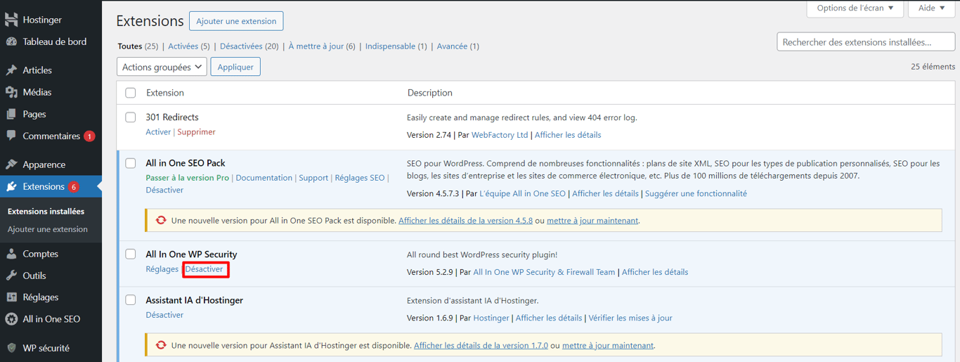Click Réglages under All In One WP Security
Image resolution: width=960 pixels, height=362 pixels.
pyautogui.click(x=162, y=269)
